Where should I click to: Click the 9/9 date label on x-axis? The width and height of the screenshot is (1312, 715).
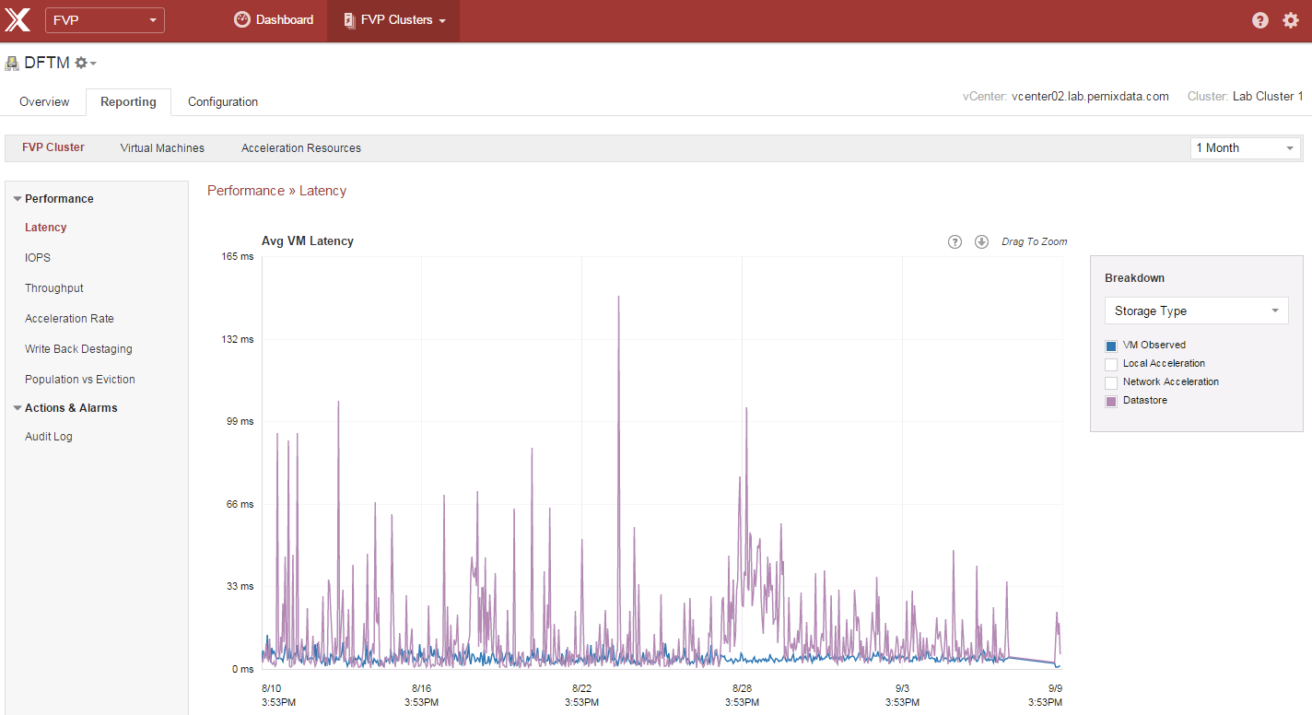1053,689
